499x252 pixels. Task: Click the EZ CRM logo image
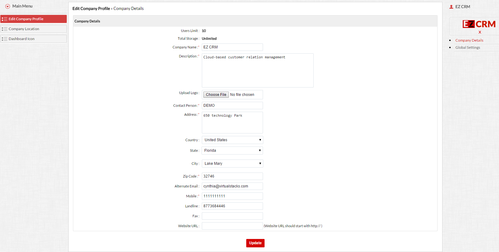(x=479, y=24)
